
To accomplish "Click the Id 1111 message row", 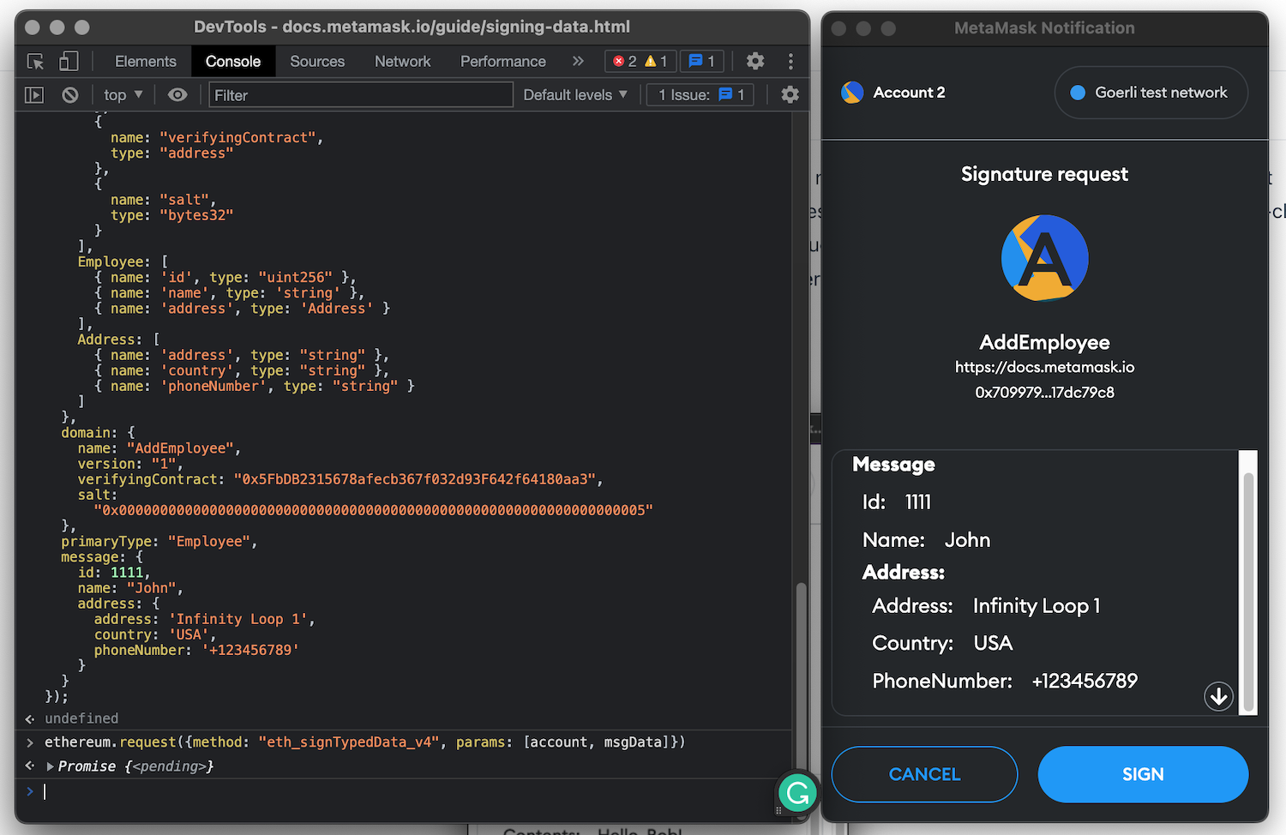I will coord(897,502).
